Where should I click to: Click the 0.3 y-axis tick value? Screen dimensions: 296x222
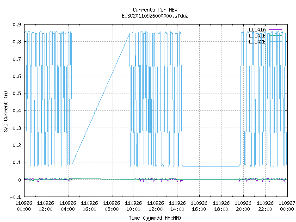pyautogui.click(x=17, y=128)
